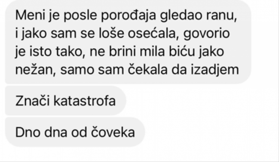This screenshot has height=162, width=279.
Task: Click the word 'čoveka' in last bubble
Action: (113, 132)
